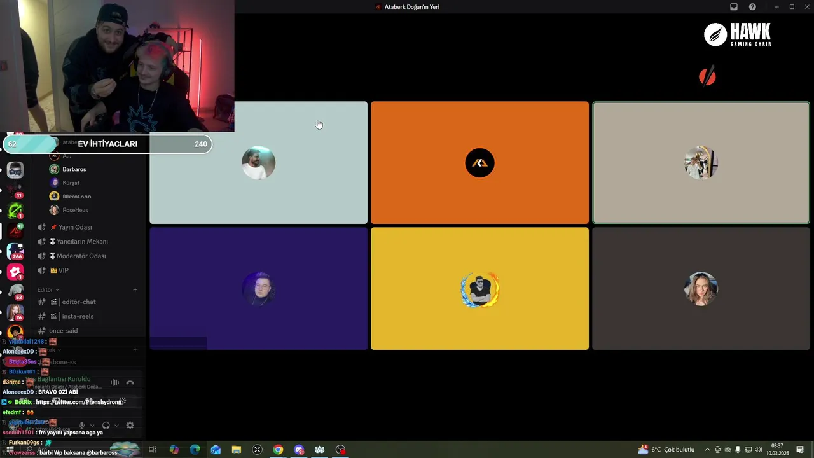This screenshot has height=458, width=814.
Task: Open the Copilot taskbar icon
Action: tap(174, 450)
